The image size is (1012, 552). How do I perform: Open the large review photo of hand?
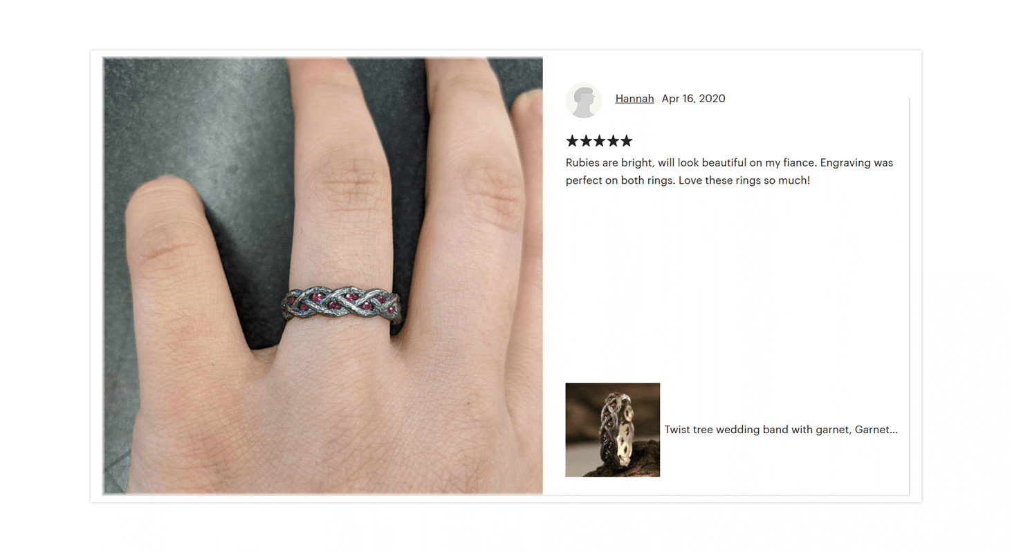(323, 276)
